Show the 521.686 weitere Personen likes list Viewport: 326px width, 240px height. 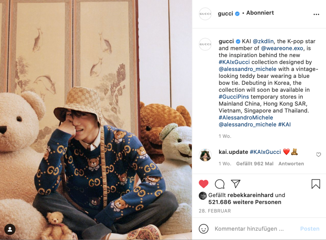point(245,202)
